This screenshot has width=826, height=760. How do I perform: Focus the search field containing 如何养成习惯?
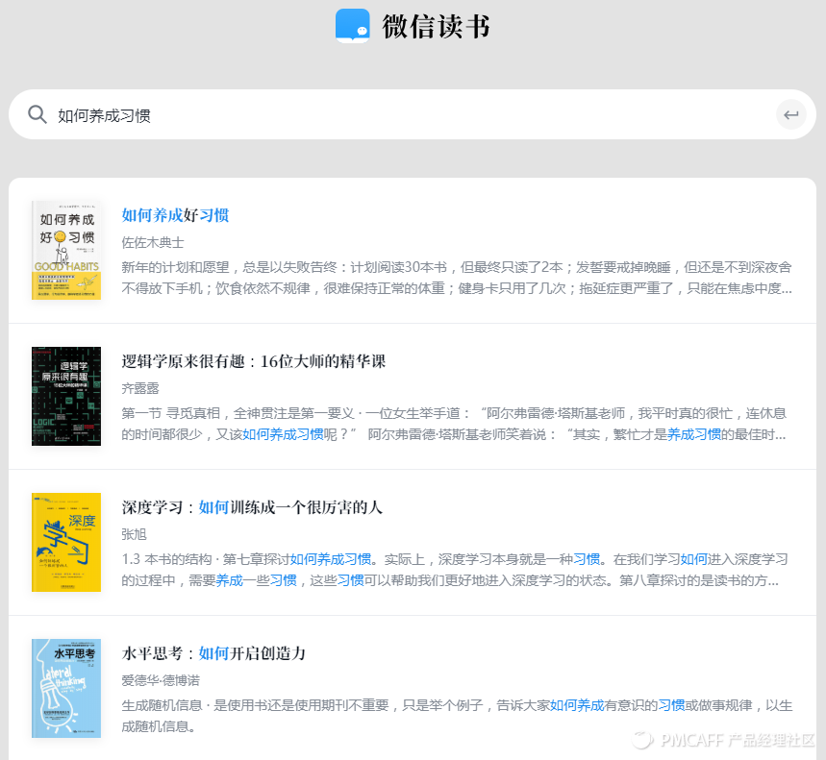point(413,114)
